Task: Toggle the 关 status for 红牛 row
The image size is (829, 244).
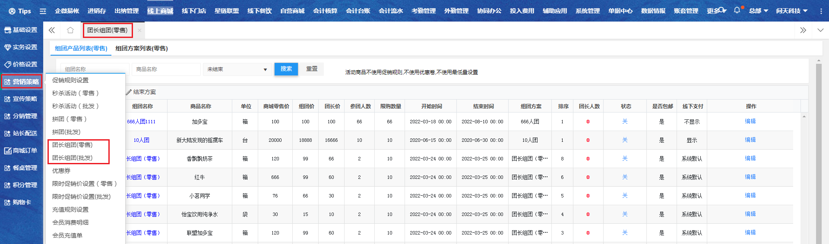Action: 624,177
